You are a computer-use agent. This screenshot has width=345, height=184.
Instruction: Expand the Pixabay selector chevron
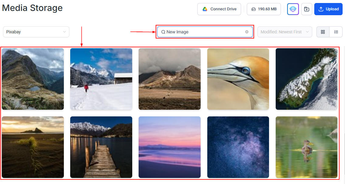[64, 32]
